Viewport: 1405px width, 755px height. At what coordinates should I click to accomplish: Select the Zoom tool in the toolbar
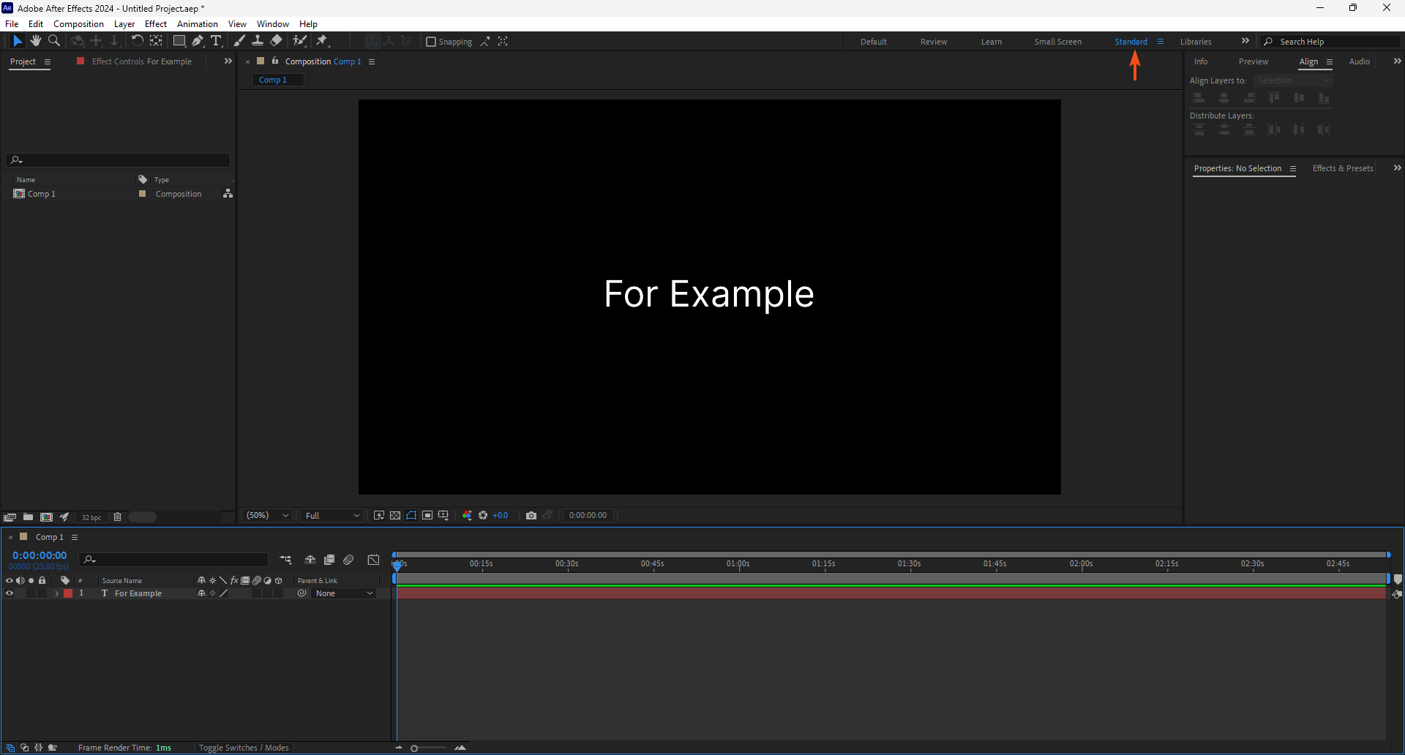click(54, 41)
